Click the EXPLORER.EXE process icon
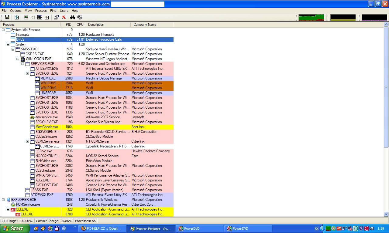The height and width of the screenshot is (233, 389). [x=8, y=200]
